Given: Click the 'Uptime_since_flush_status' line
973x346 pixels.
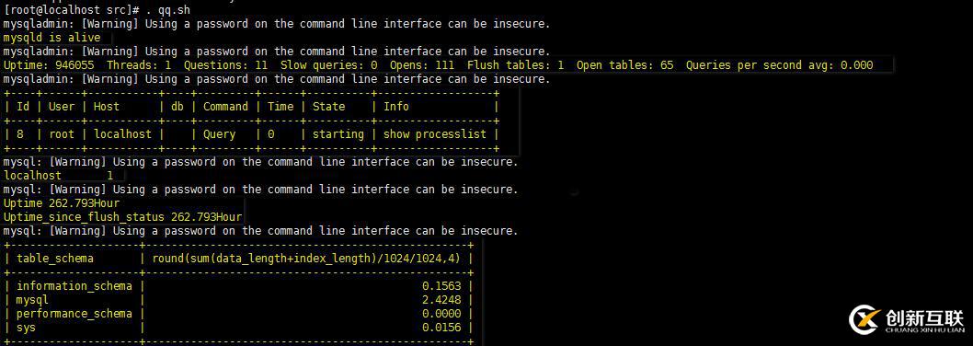Looking at the screenshot, I should [123, 217].
